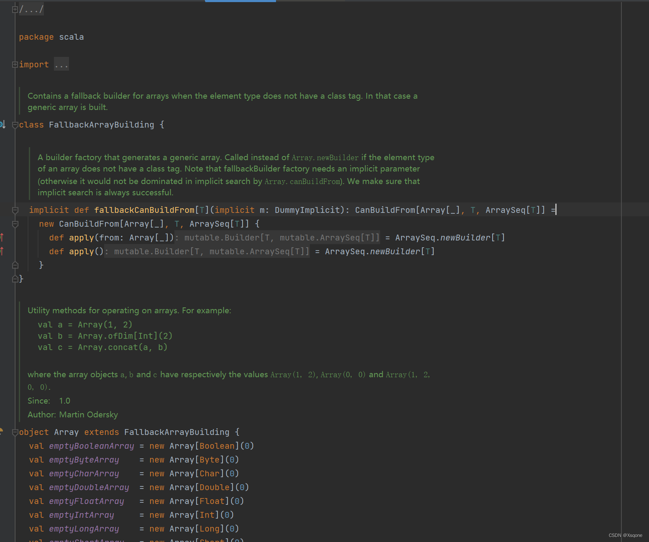Click FallbackArrayBuilding after the extends keyword

coord(177,432)
